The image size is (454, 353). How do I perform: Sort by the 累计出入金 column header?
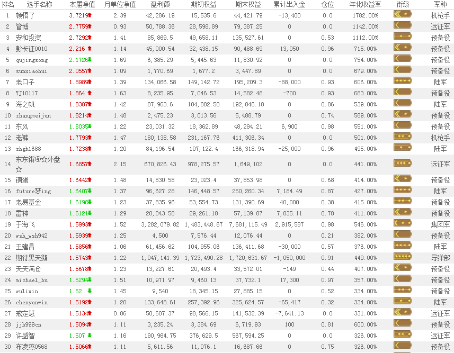point(290,4)
